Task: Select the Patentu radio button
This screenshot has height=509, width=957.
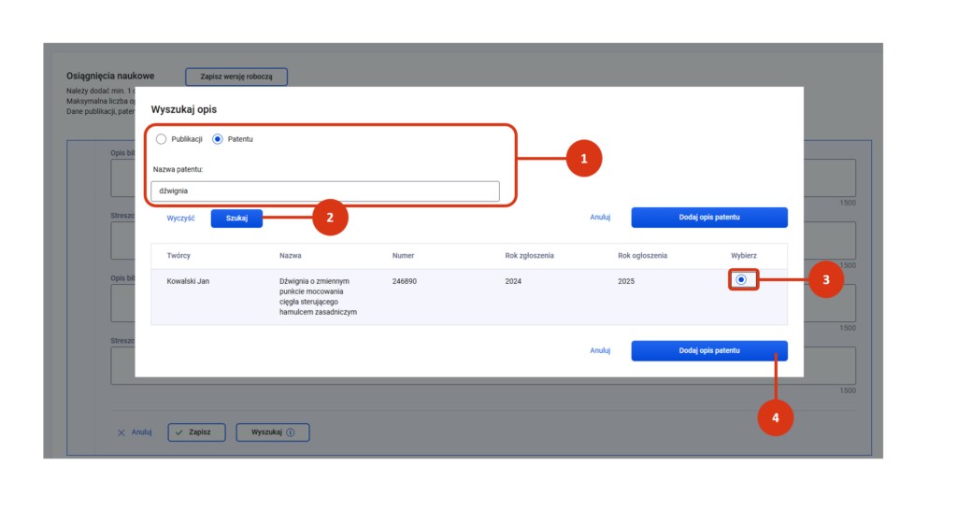Action: point(218,139)
